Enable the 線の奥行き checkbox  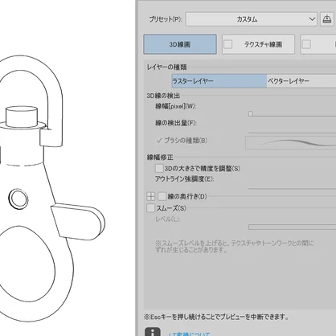pos(162,196)
